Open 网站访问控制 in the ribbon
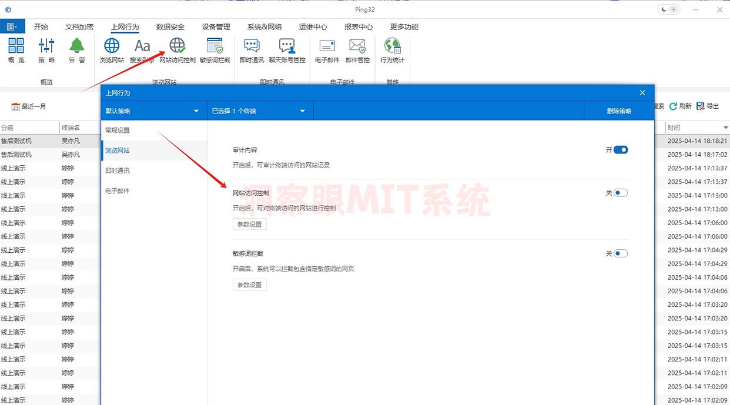The image size is (730, 405). (x=178, y=51)
